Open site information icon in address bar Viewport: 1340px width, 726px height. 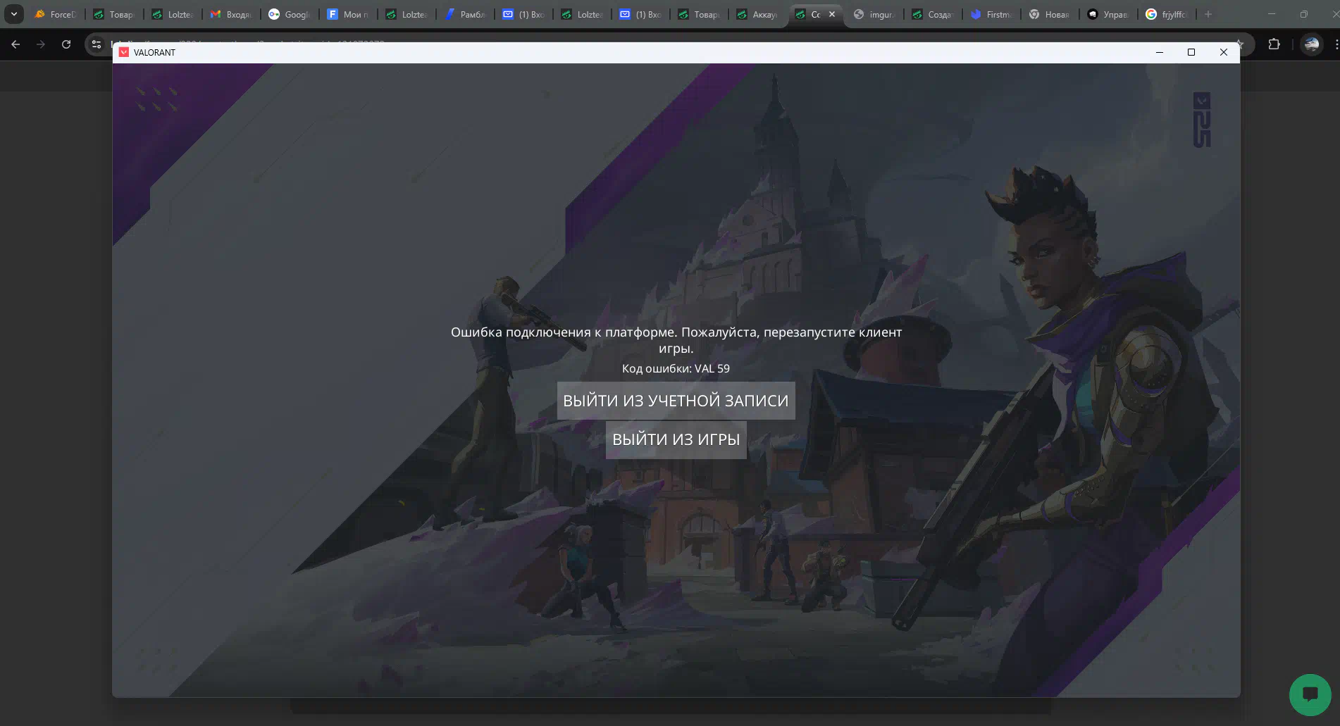point(97,44)
